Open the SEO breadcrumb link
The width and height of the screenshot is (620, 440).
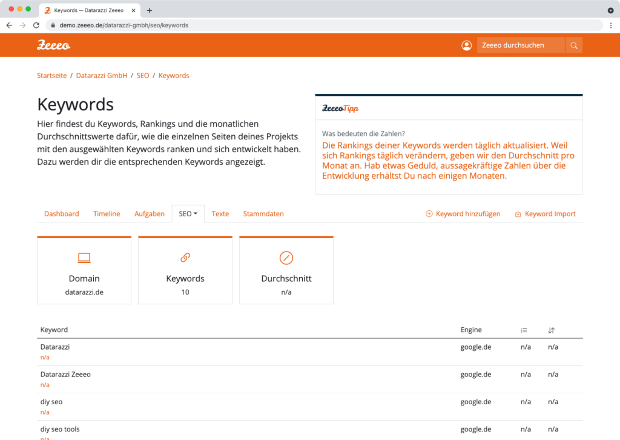143,76
